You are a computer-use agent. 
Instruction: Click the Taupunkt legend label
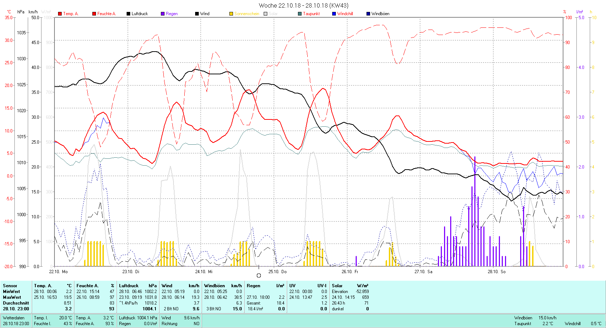pos(311,14)
